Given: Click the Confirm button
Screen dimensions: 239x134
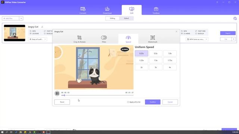Looking at the screenshot, I should [153, 102].
